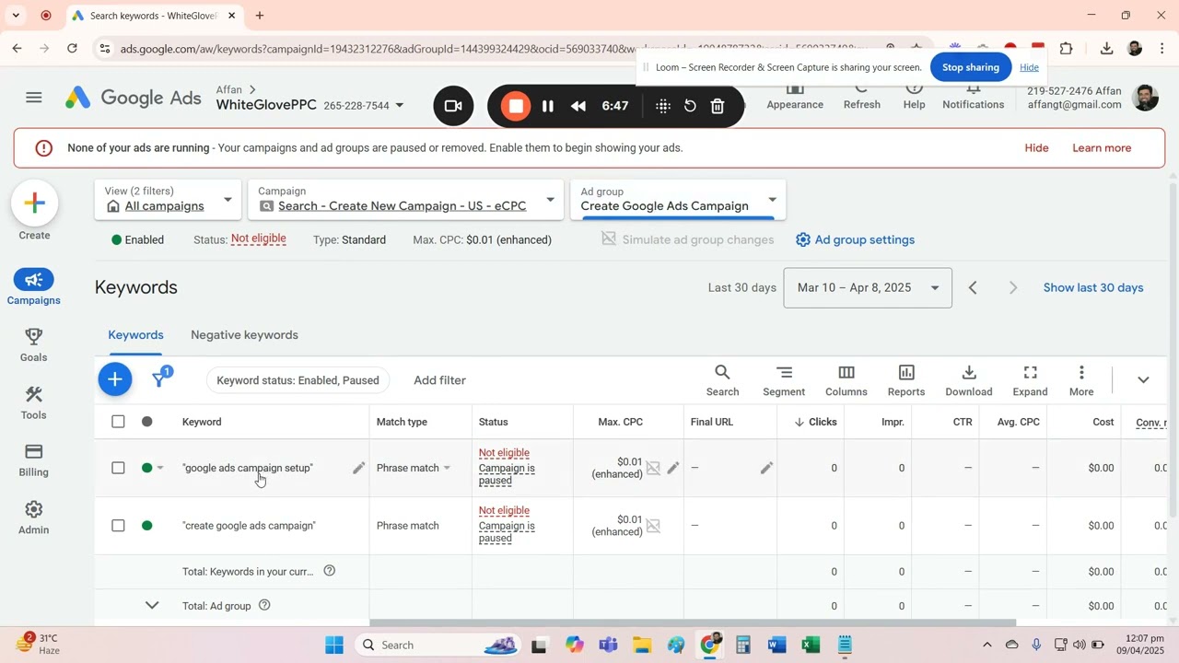Screen dimensions: 1179x663
Task: Open Word from the taskbar
Action: pyautogui.click(x=776, y=645)
